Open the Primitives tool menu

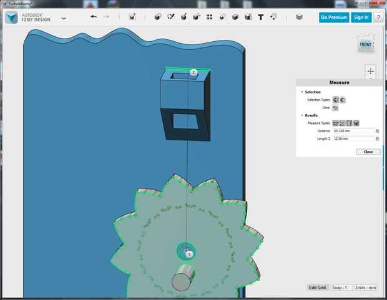[x=158, y=17]
